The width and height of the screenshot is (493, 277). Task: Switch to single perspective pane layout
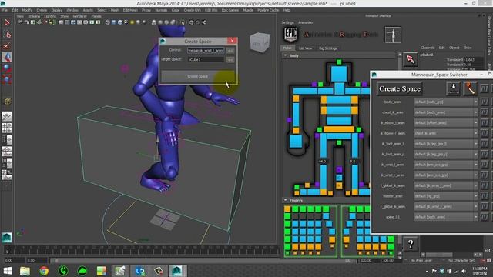point(7,116)
